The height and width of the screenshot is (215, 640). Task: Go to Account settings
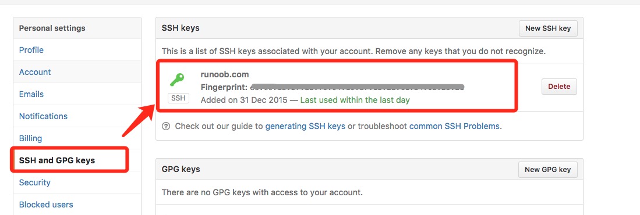pos(35,72)
